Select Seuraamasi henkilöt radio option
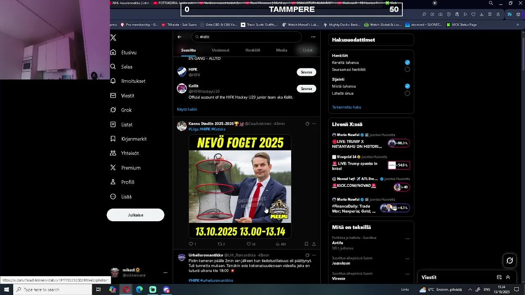 click(x=407, y=70)
